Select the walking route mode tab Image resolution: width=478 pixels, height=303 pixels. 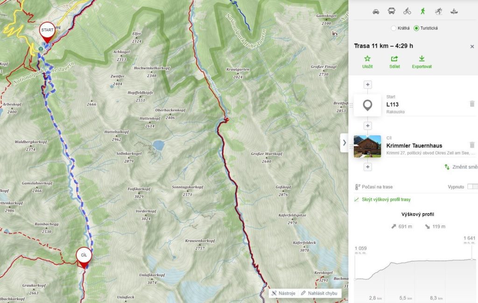pos(422,11)
